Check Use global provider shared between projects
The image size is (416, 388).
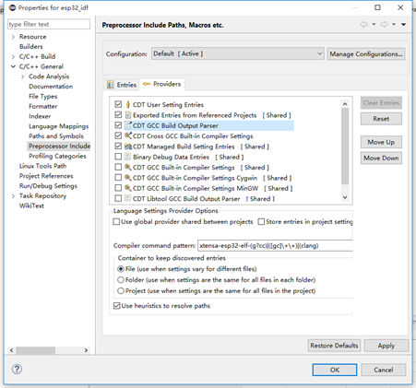116,222
